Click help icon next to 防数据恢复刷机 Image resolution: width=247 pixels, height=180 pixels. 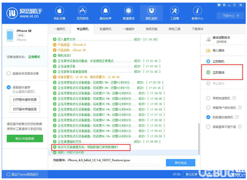[x=237, y=117]
